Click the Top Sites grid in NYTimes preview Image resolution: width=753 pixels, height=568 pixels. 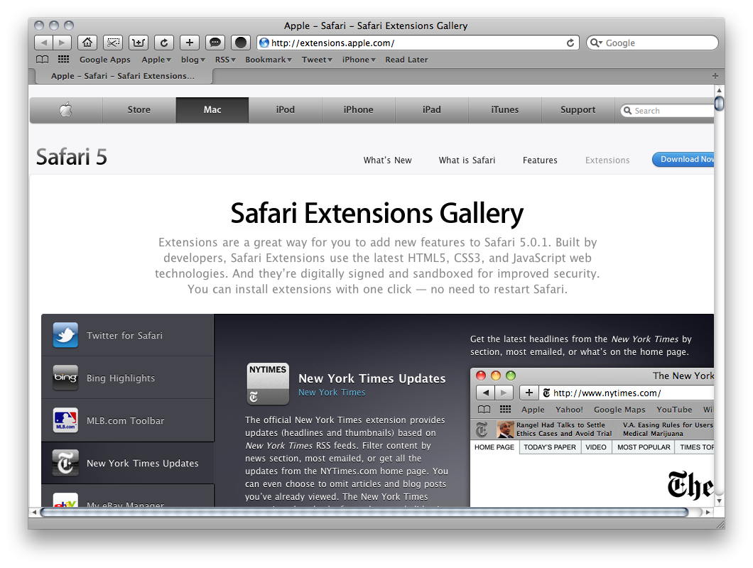505,410
